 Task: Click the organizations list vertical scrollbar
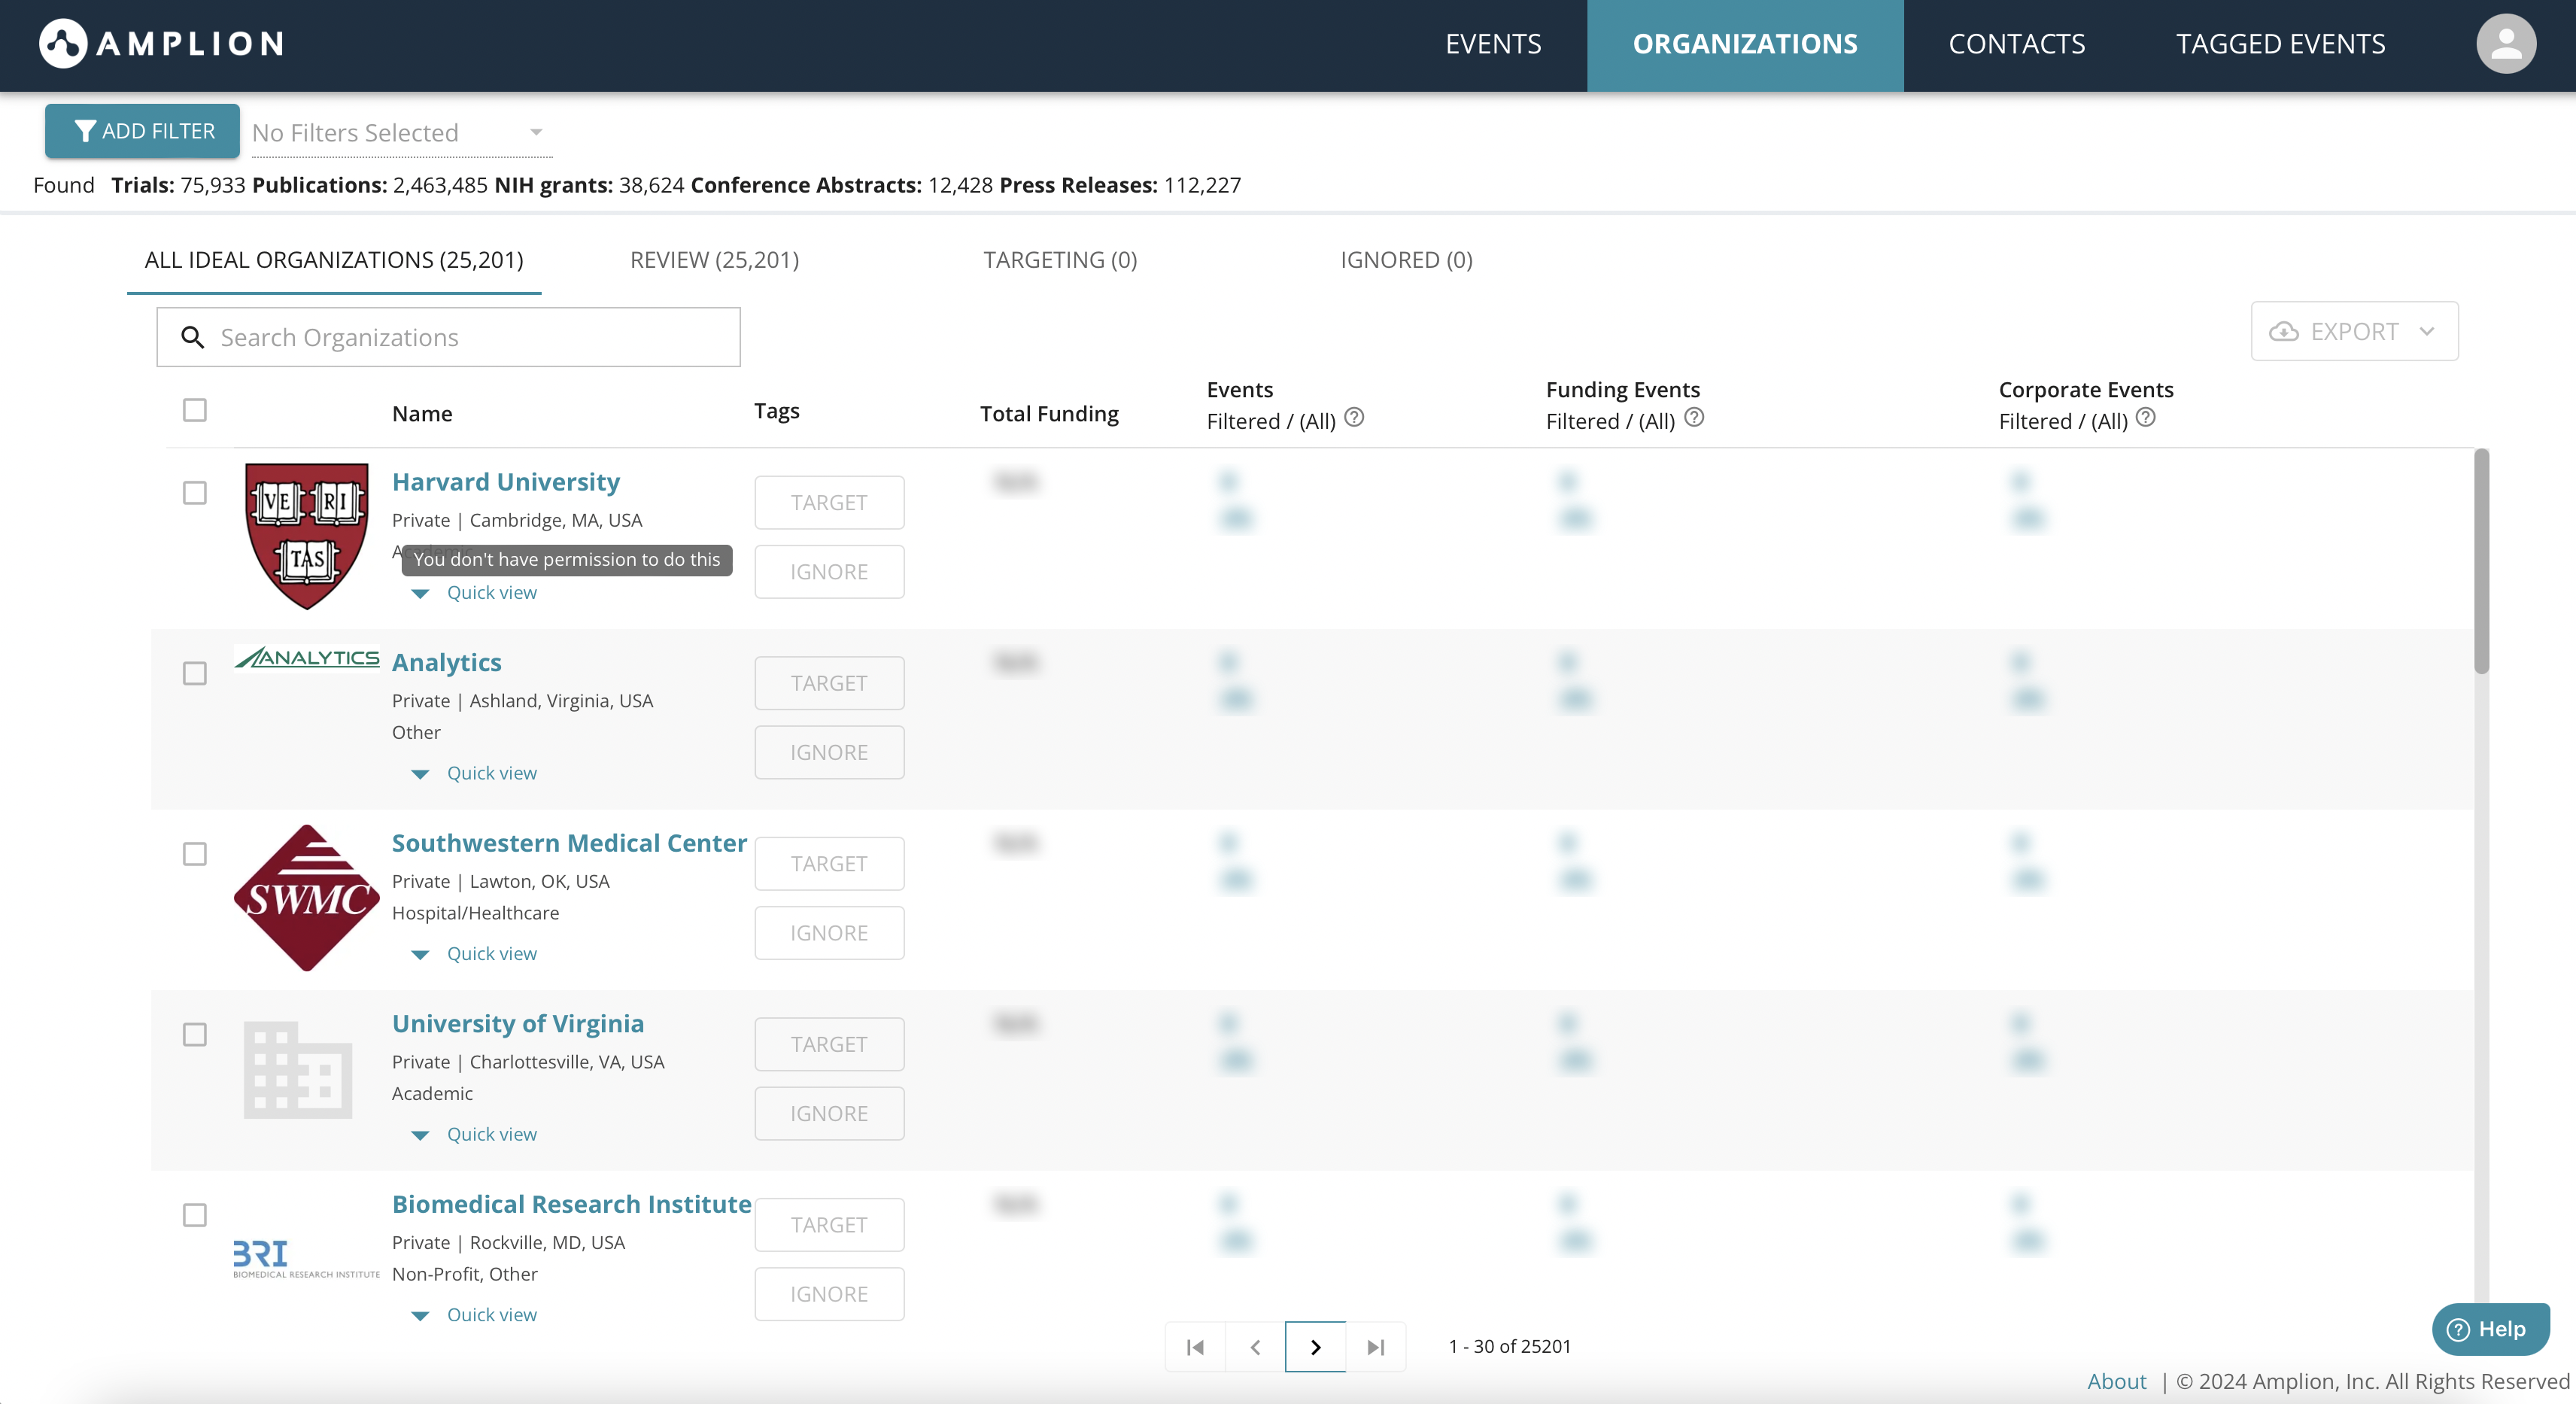2481,560
